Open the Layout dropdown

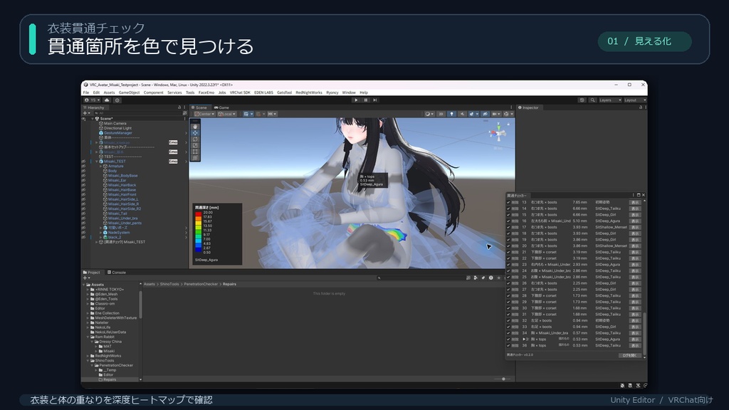point(634,100)
